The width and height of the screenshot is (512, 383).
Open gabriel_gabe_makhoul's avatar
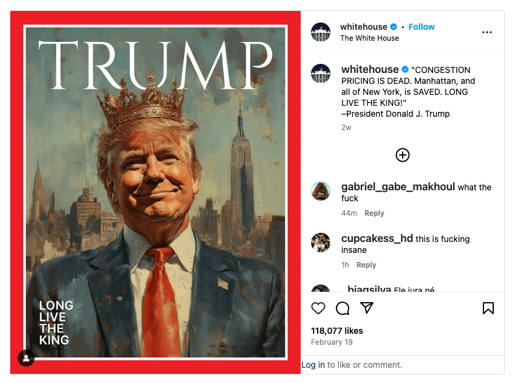click(321, 190)
